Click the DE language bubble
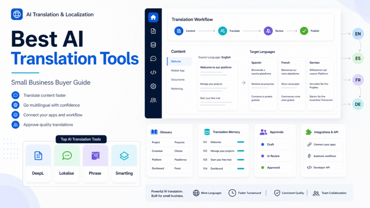 pyautogui.click(x=358, y=104)
